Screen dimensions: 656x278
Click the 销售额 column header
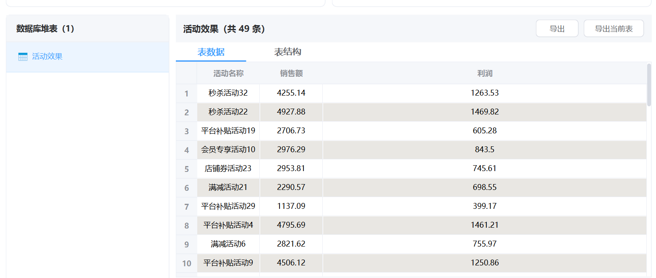pyautogui.click(x=291, y=73)
